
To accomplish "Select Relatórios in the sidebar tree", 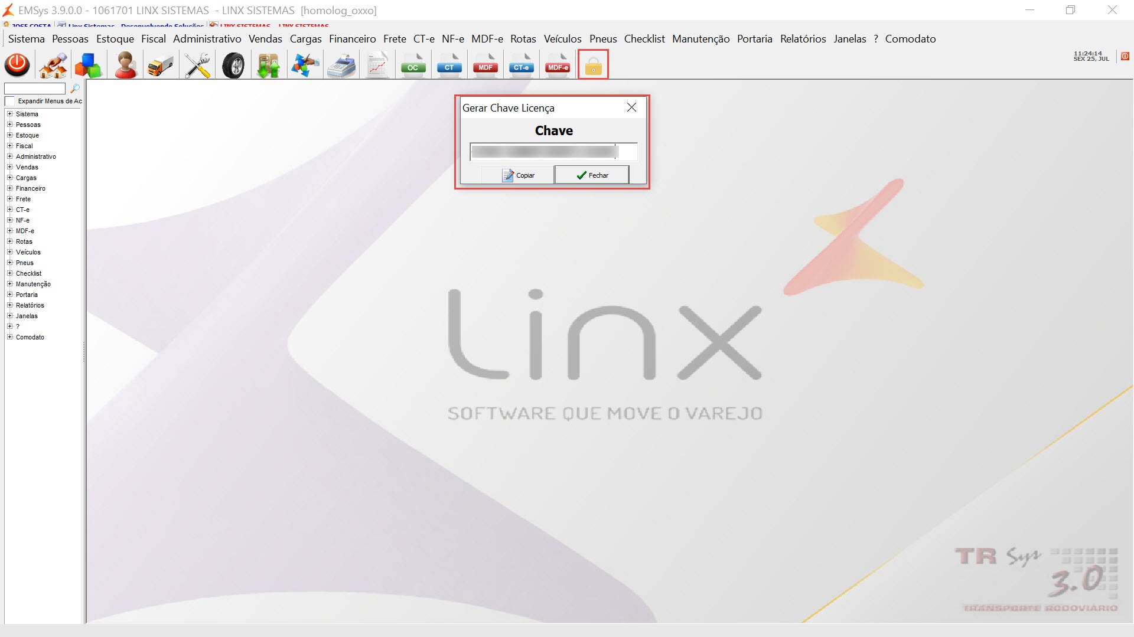I will [30, 305].
